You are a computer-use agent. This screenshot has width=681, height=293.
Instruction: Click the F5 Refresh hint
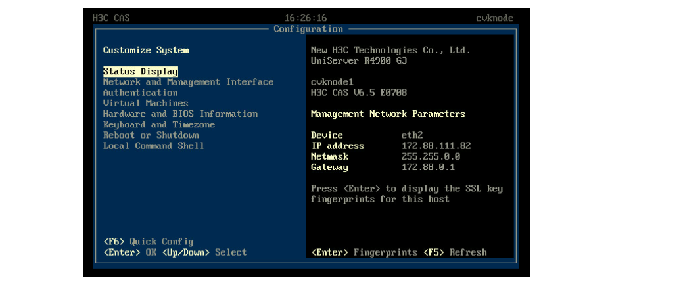[x=455, y=252]
